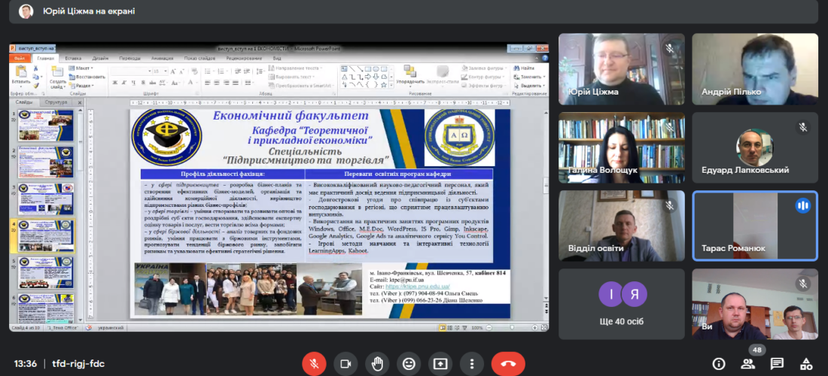Screen dimensions: 828x376
Task: Select the Тарас Романюк participant tile
Action: (755, 225)
